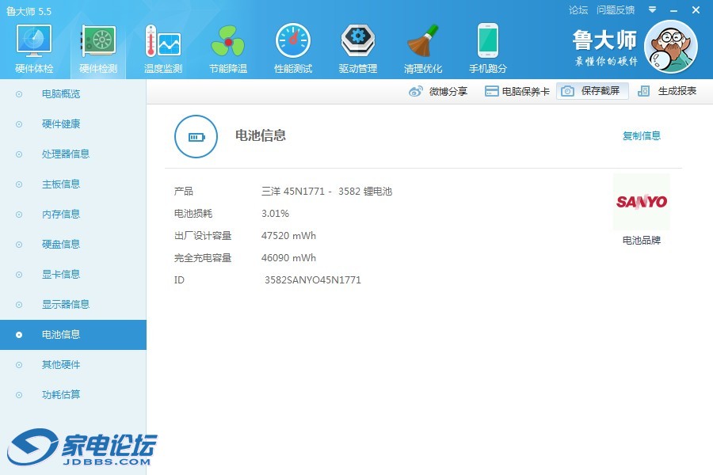The image size is (713, 475).
Task: Open the 问题反馈 feedback link
Action: pyautogui.click(x=616, y=10)
